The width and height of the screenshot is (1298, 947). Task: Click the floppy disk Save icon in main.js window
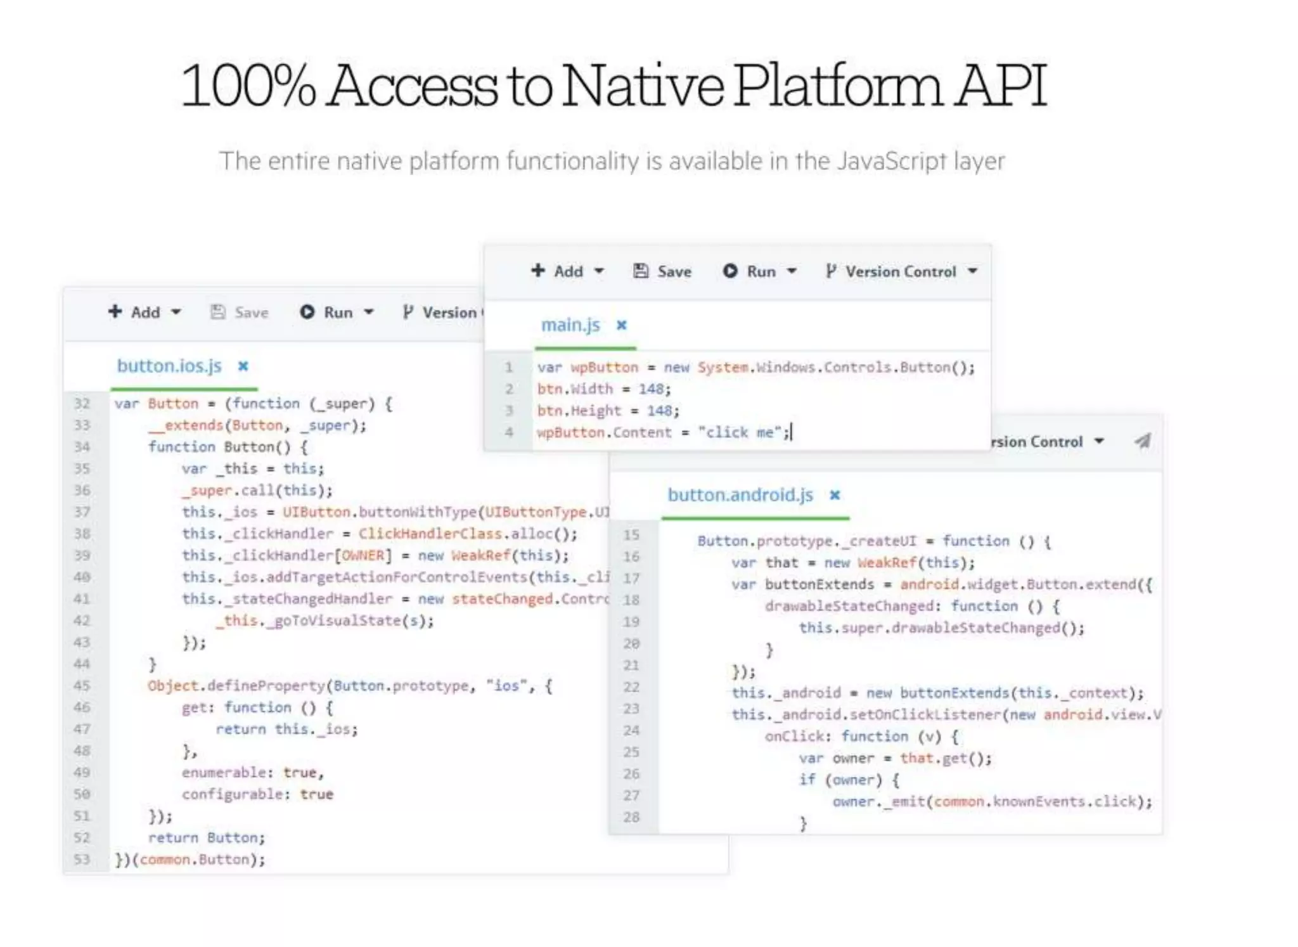click(x=641, y=271)
